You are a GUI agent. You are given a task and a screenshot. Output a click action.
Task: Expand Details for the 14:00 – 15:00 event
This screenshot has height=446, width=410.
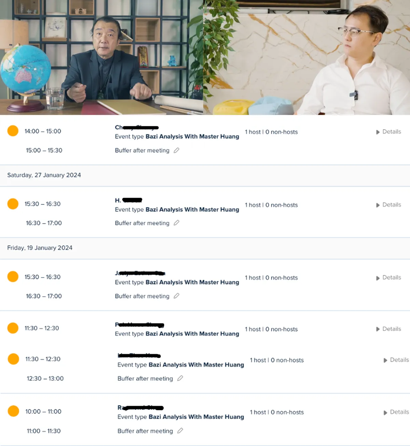pyautogui.click(x=388, y=132)
